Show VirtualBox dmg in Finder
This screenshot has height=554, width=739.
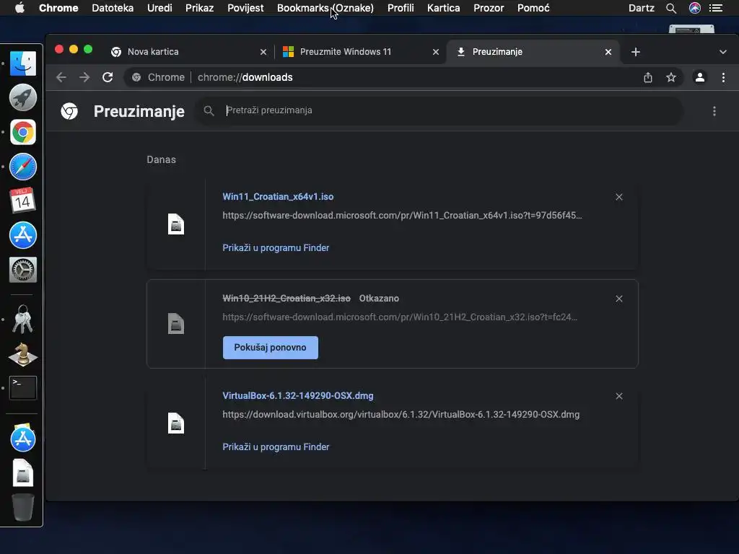pos(276,447)
